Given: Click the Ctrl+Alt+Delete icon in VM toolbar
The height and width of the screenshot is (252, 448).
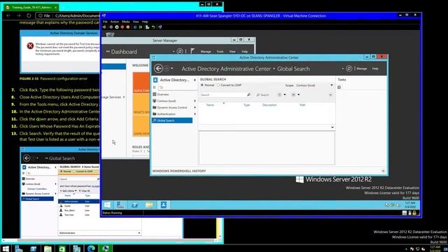Looking at the screenshot, I should [x=104, y=27].
